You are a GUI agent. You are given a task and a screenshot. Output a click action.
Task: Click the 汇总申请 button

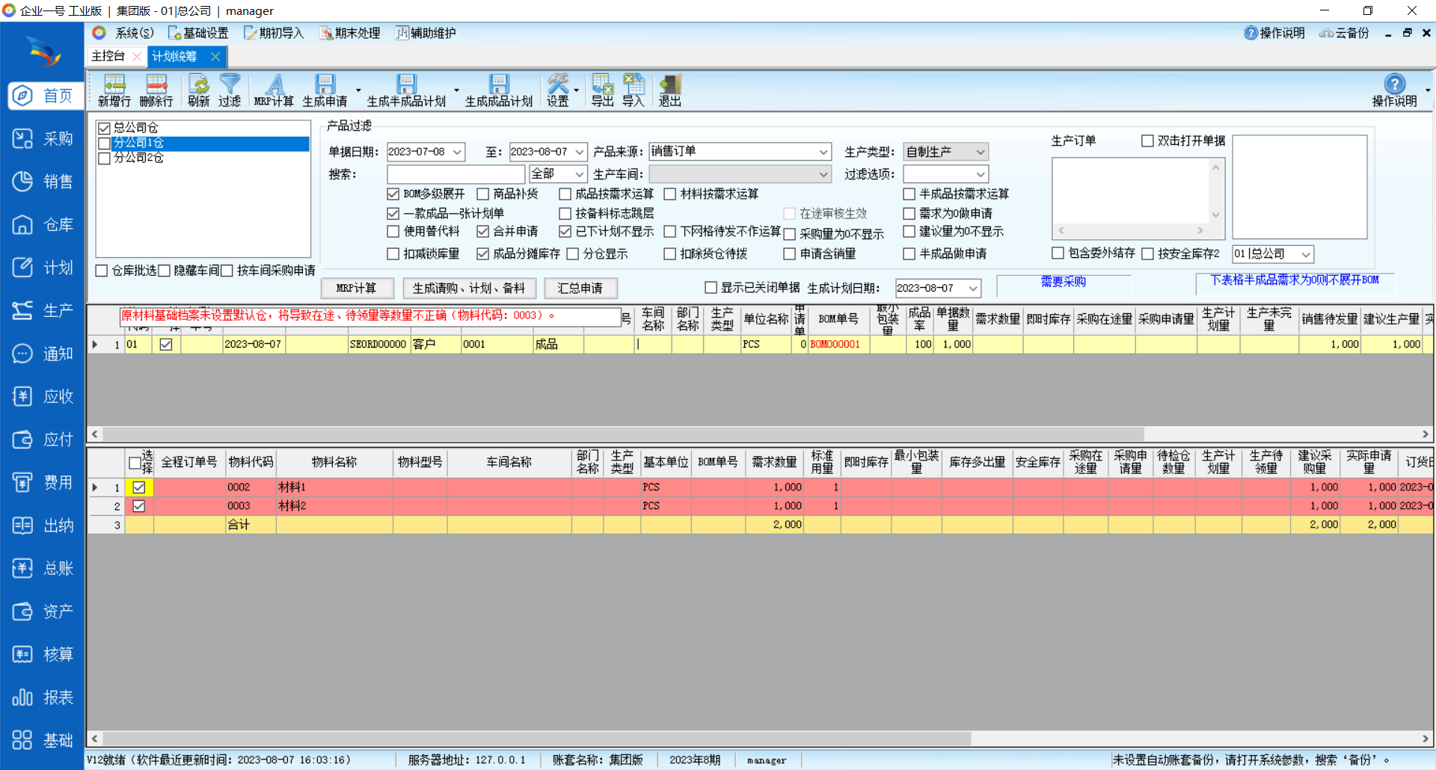click(580, 289)
